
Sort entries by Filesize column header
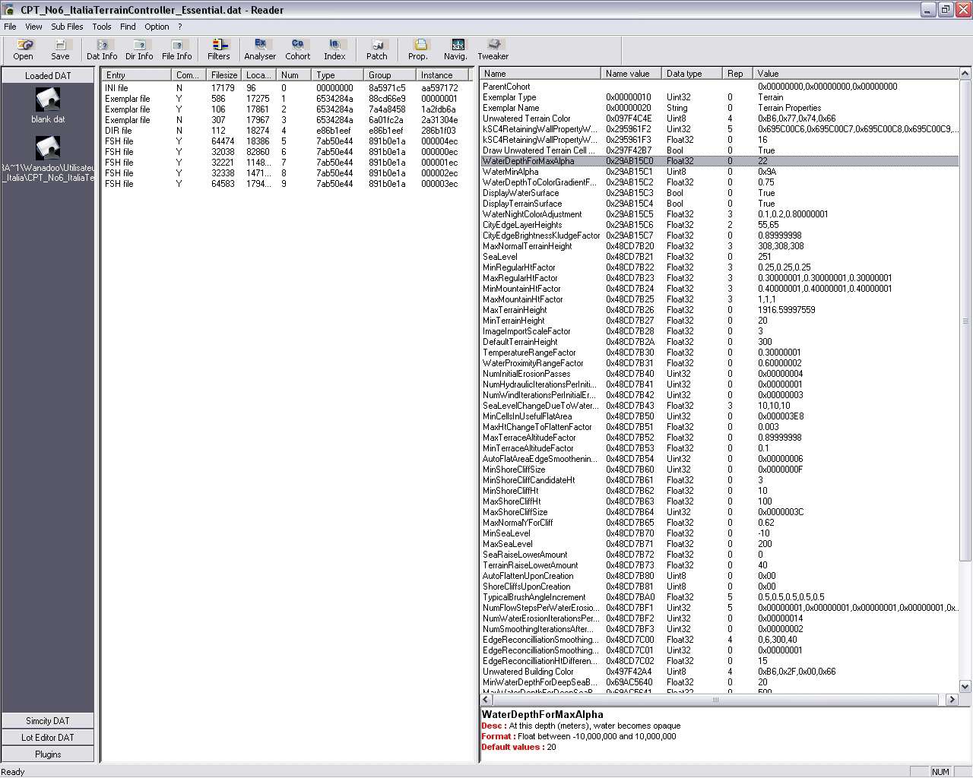224,75
